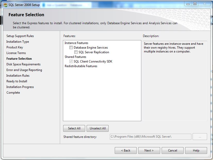Select the Shared Features tree heading

point(75,57)
